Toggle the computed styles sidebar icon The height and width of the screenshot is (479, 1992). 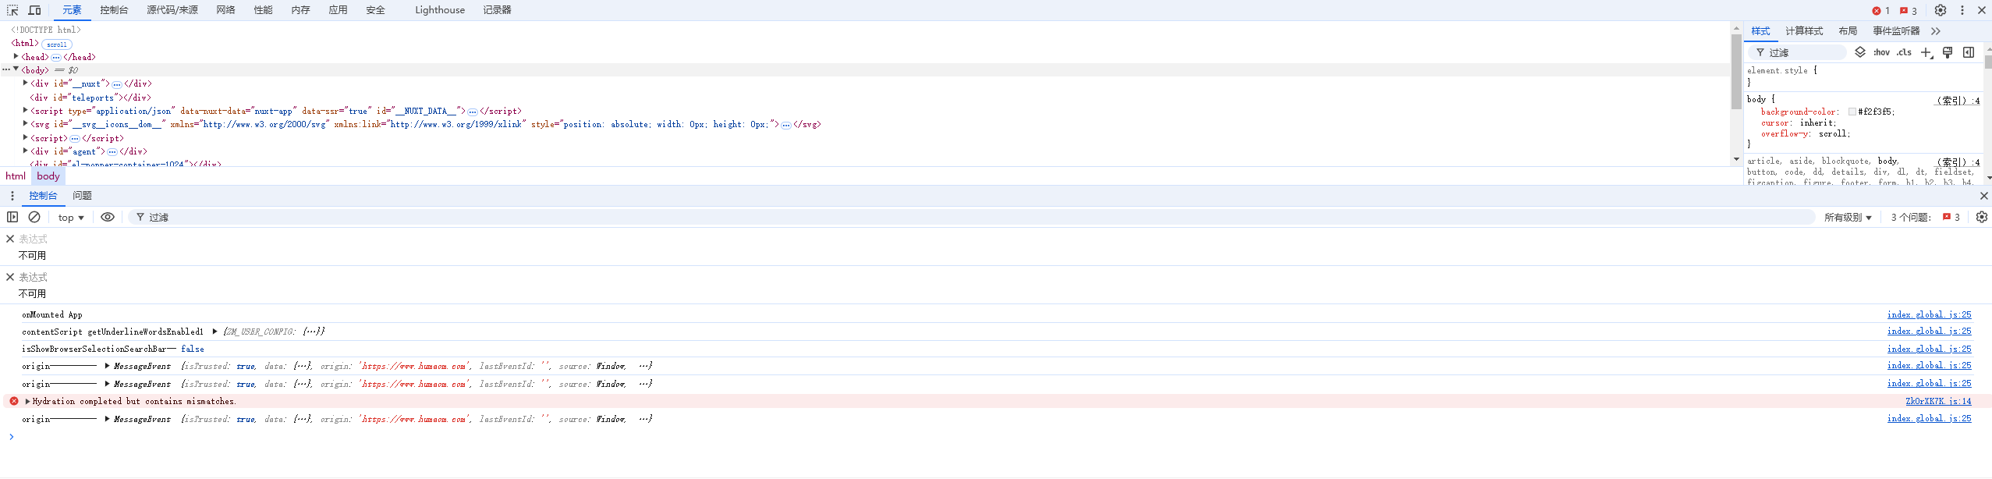click(1969, 52)
